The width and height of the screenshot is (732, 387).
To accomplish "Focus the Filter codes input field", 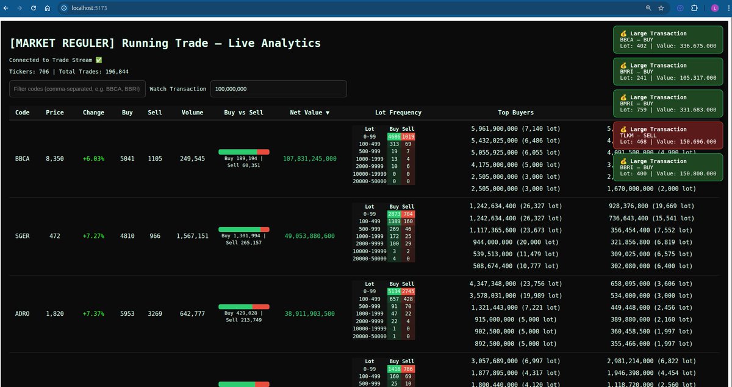I will [x=77, y=89].
